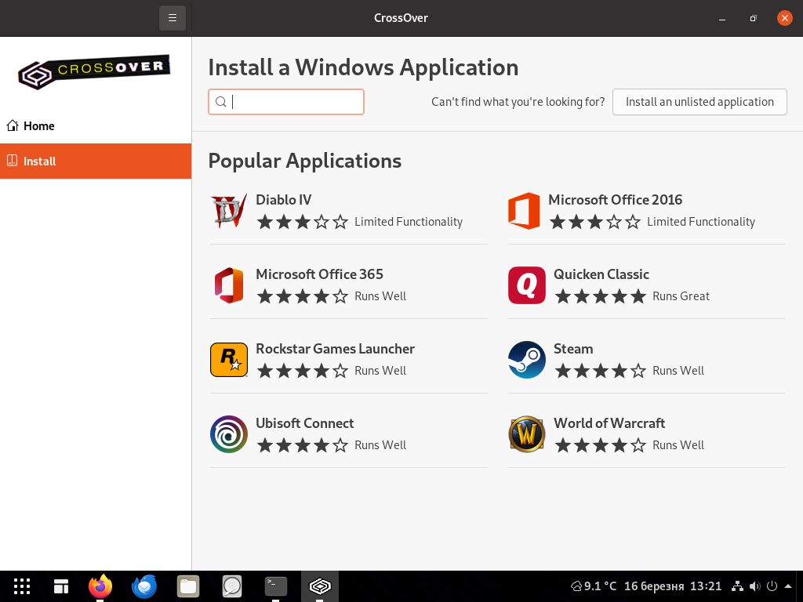Click the Steam application title

click(x=573, y=349)
